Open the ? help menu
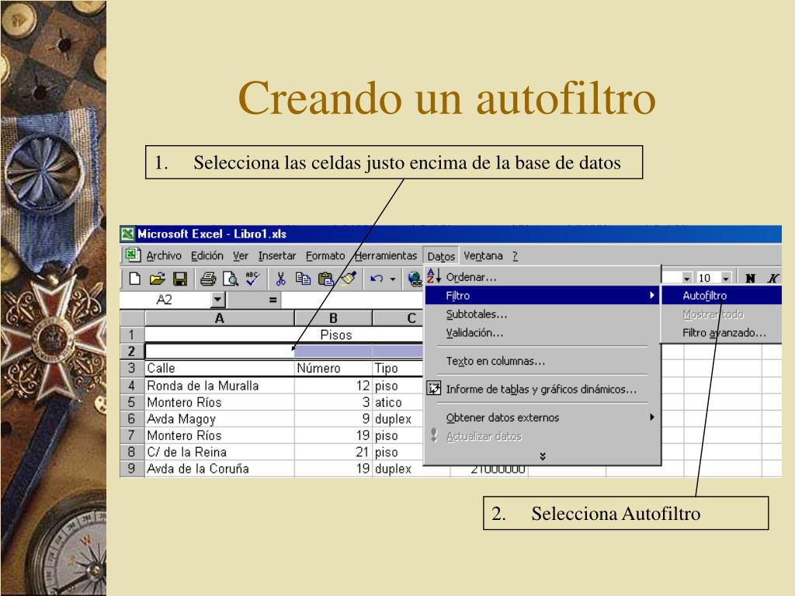The image size is (795, 596). click(x=515, y=255)
